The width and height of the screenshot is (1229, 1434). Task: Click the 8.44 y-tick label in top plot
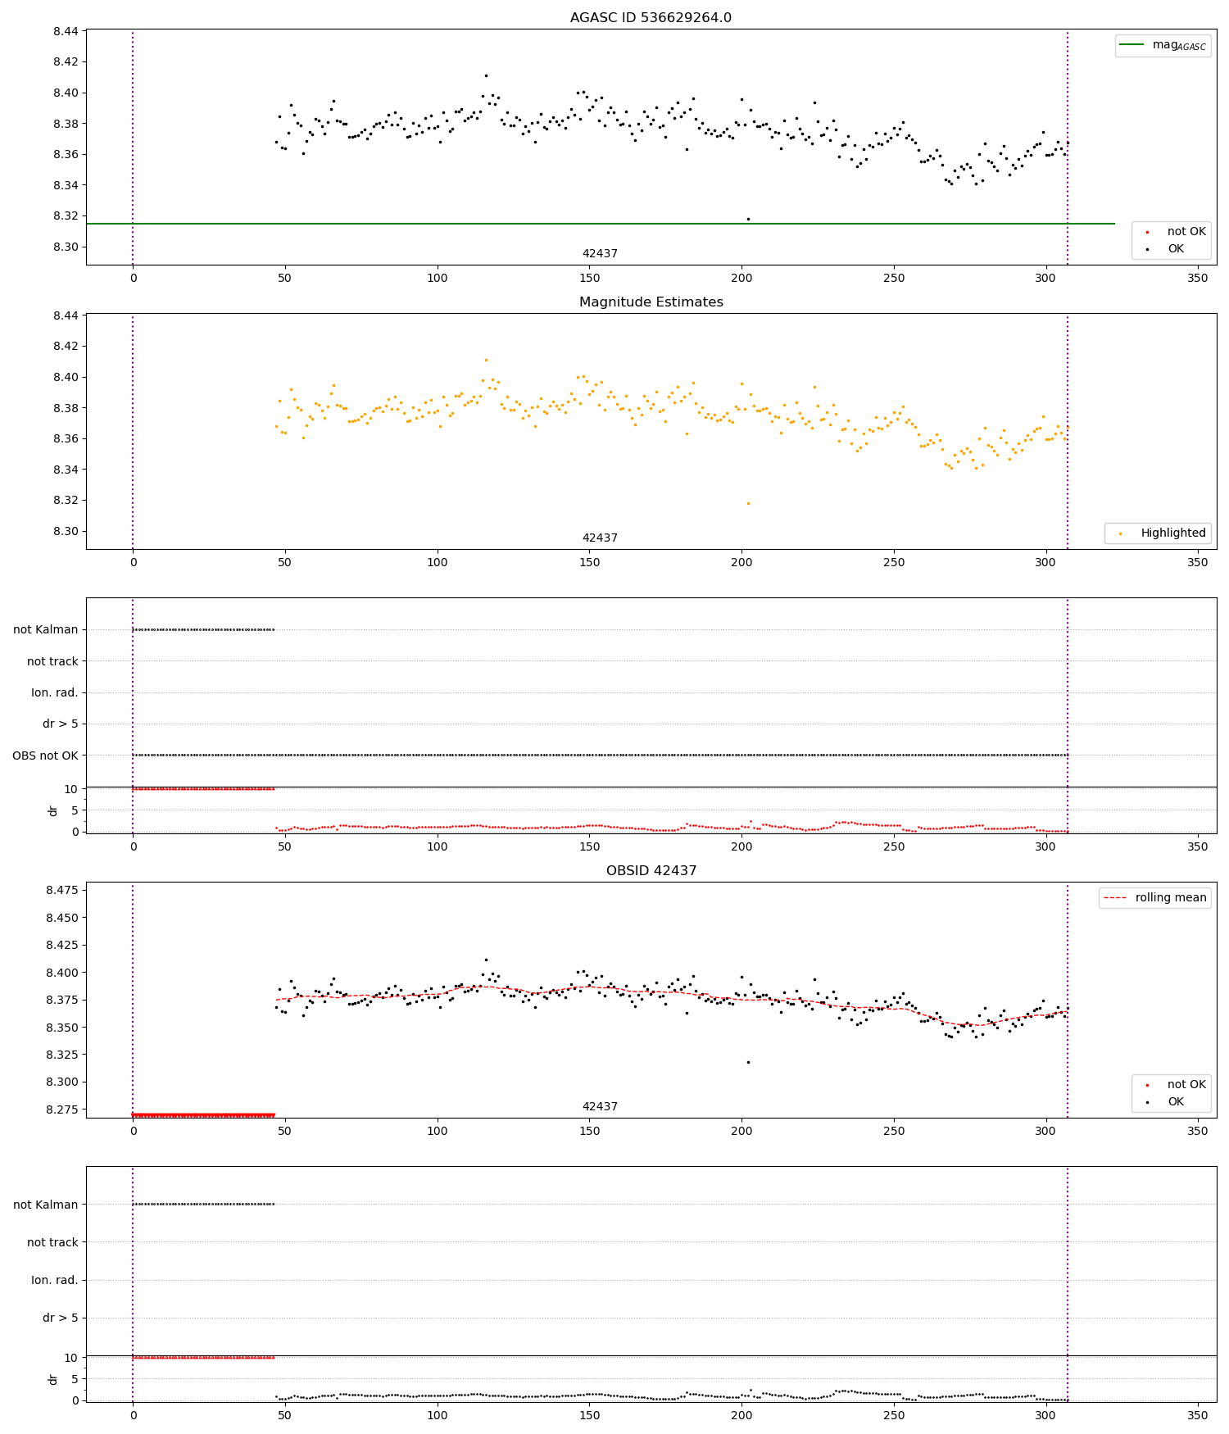coord(66,31)
